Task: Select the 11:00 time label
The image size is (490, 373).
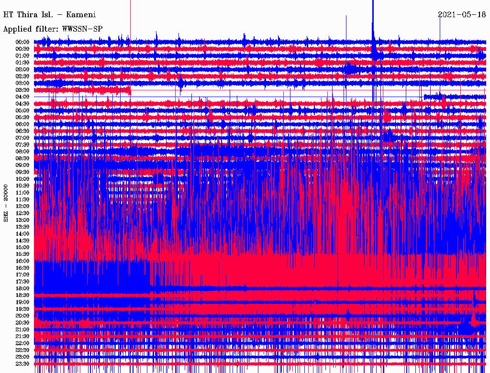Action: [22, 193]
